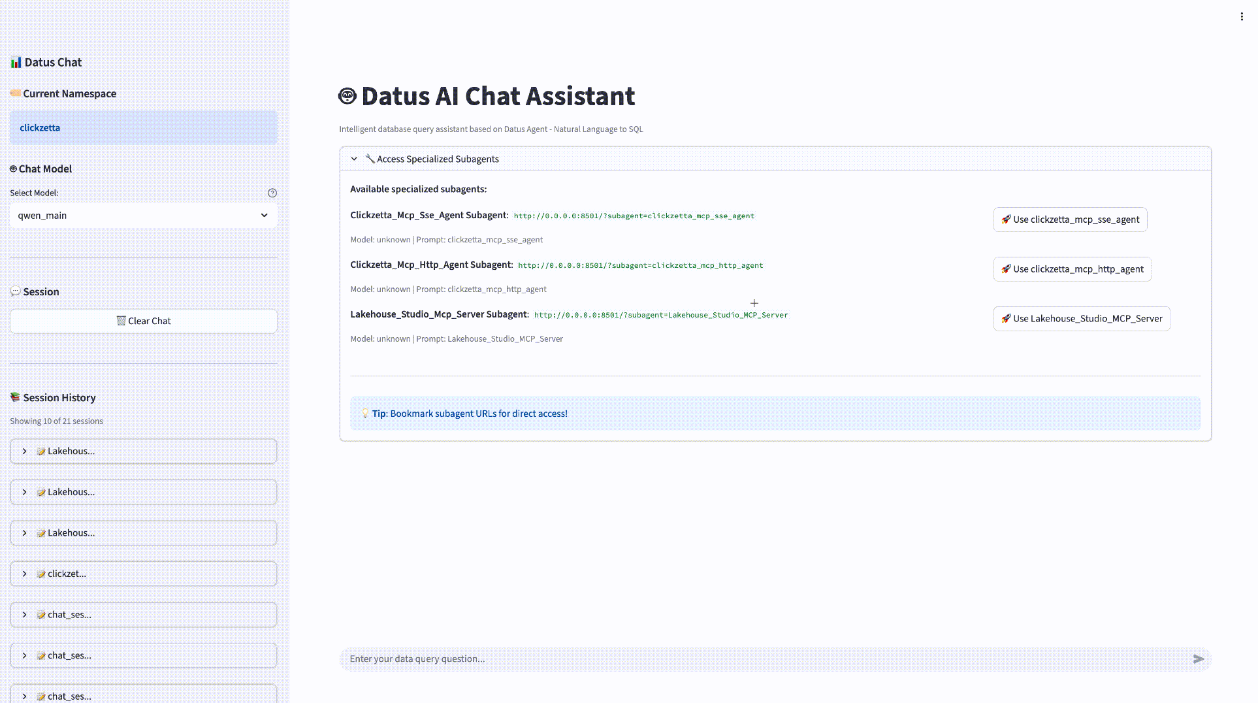Click the rocket icon for clickzetta_mcp_sse_agent

click(x=1006, y=220)
